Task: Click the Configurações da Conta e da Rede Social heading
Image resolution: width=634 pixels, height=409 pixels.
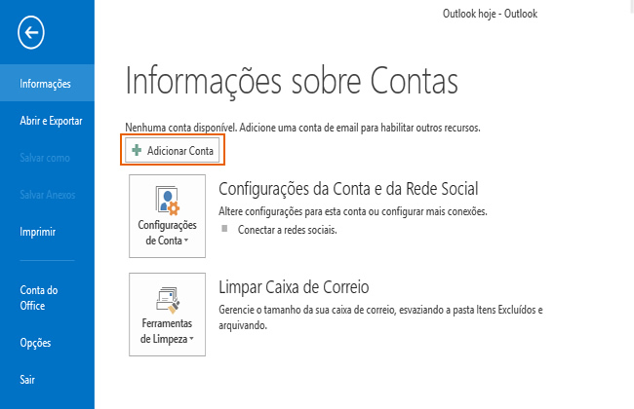Action: pyautogui.click(x=349, y=188)
